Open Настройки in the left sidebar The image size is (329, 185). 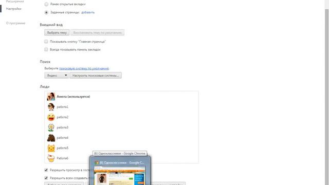(x=14, y=9)
